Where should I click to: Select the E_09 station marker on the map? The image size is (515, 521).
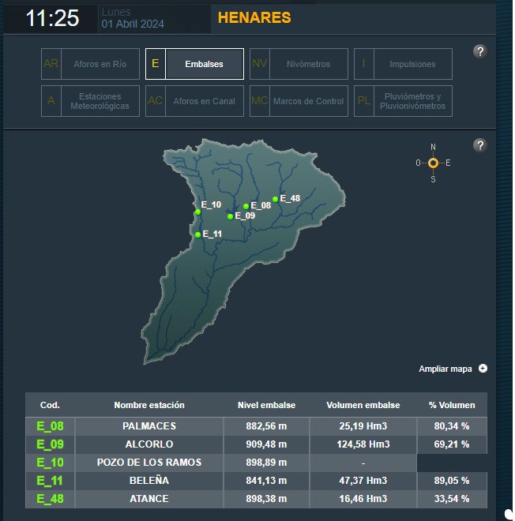230,216
